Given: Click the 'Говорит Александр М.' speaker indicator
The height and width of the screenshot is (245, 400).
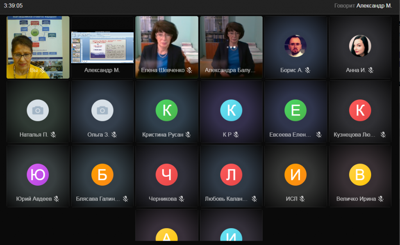Looking at the screenshot, I should click(x=363, y=5).
